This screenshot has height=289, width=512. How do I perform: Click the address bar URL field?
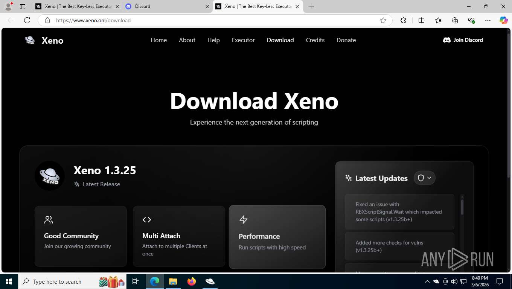click(x=215, y=20)
